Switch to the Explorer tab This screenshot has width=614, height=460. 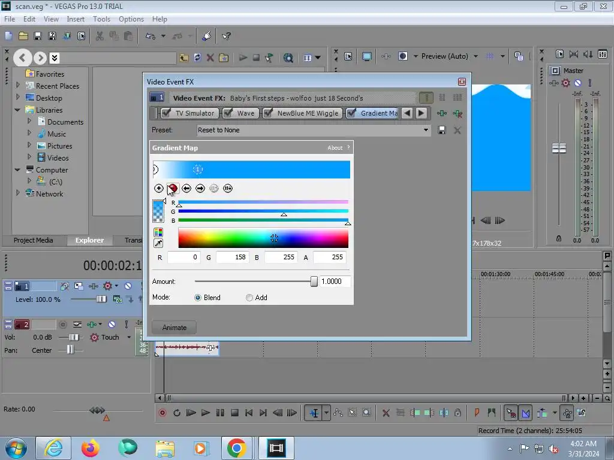[x=90, y=240]
